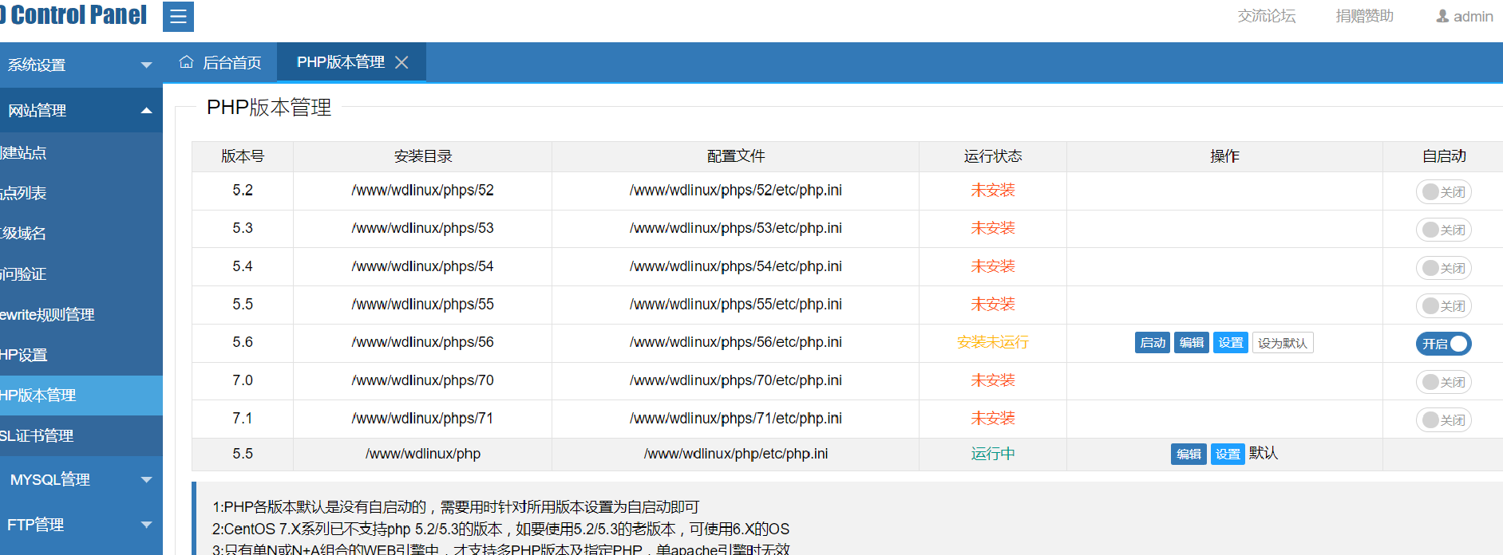Toggle autostart switch for PHP 5.3
The image size is (1503, 555).
point(1443,230)
